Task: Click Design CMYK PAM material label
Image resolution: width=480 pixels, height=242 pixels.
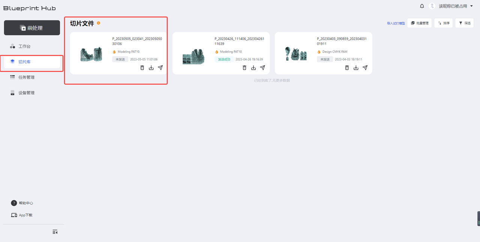Action: (x=335, y=52)
